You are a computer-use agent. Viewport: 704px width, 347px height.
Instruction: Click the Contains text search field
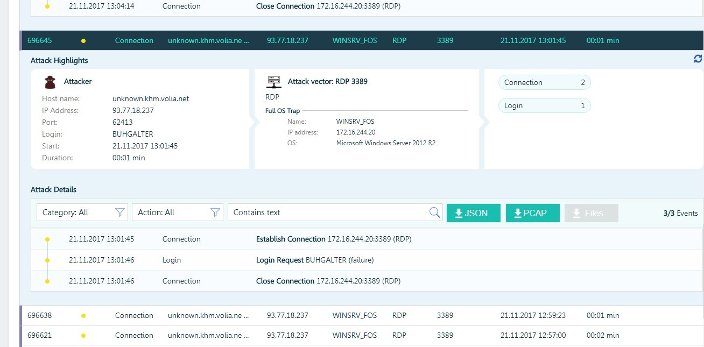[328, 213]
